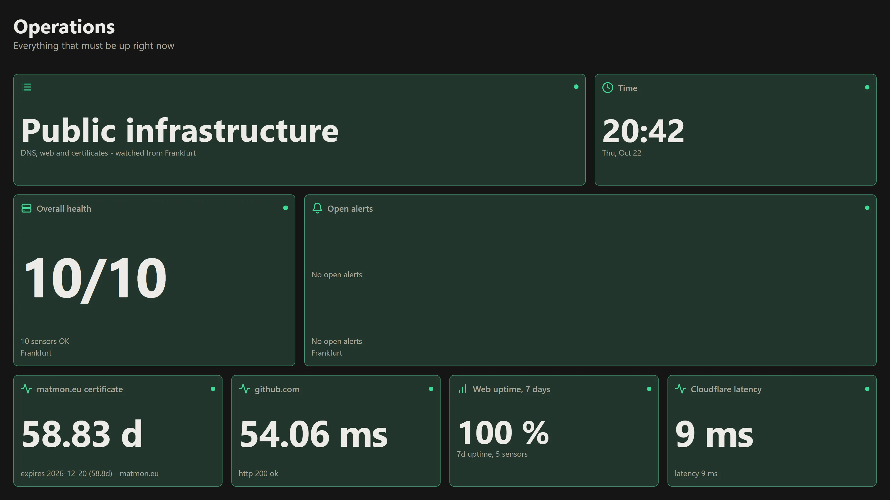Click status dot on matmon.eu certificate card
890x500 pixels.
(x=213, y=389)
